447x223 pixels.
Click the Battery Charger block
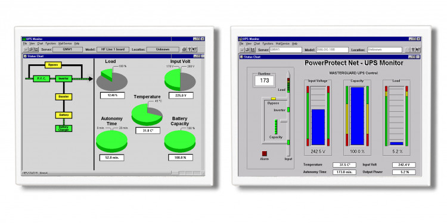pos(64,128)
